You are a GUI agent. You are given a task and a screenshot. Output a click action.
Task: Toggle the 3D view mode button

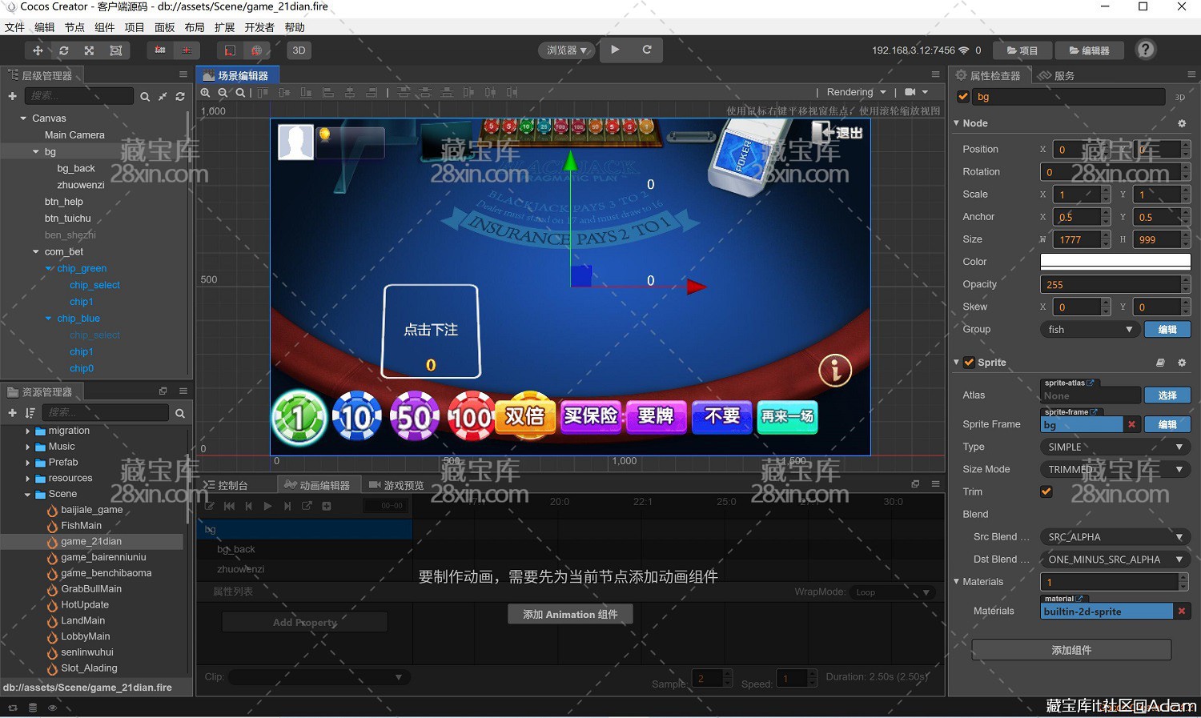[x=299, y=50]
